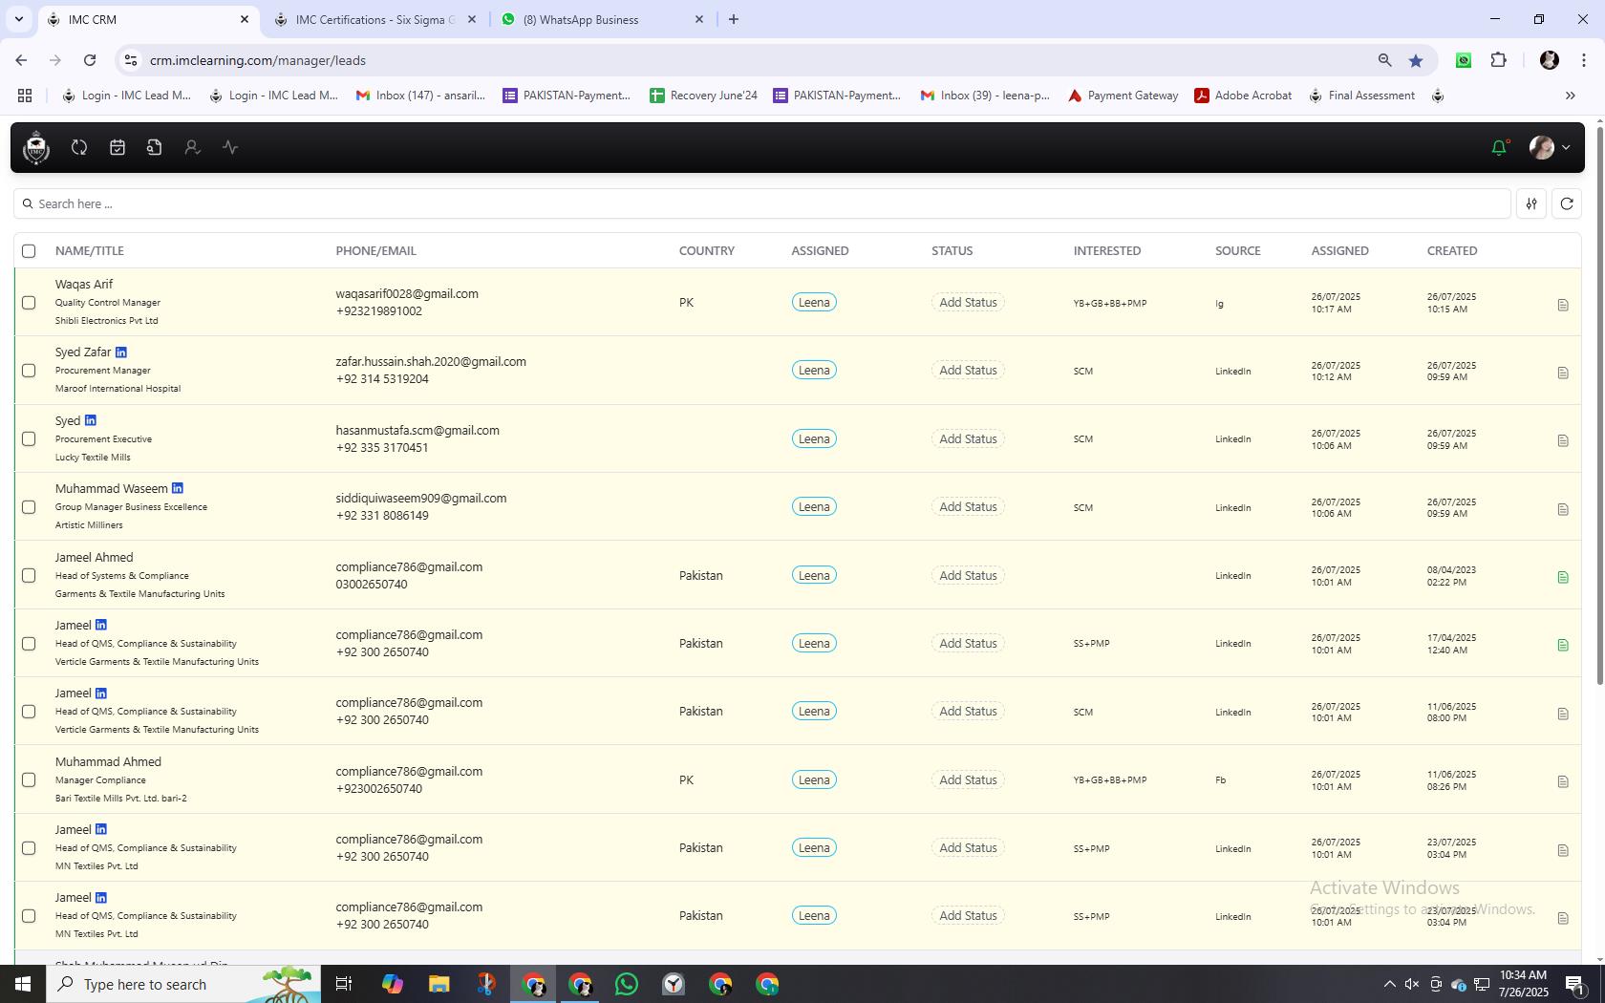The width and height of the screenshot is (1605, 1003).
Task: Click email waqasarif0028@gmail.com
Action: (407, 293)
